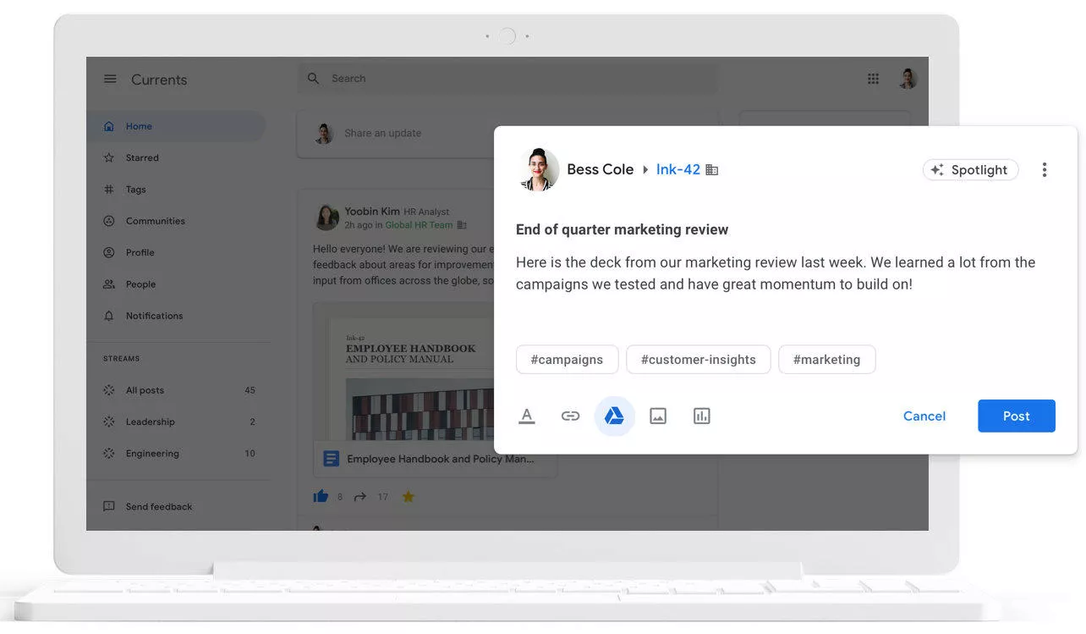1086x634 pixels.
Task: Open the Employee Handbook and Policy Manual attachment
Action: point(436,459)
